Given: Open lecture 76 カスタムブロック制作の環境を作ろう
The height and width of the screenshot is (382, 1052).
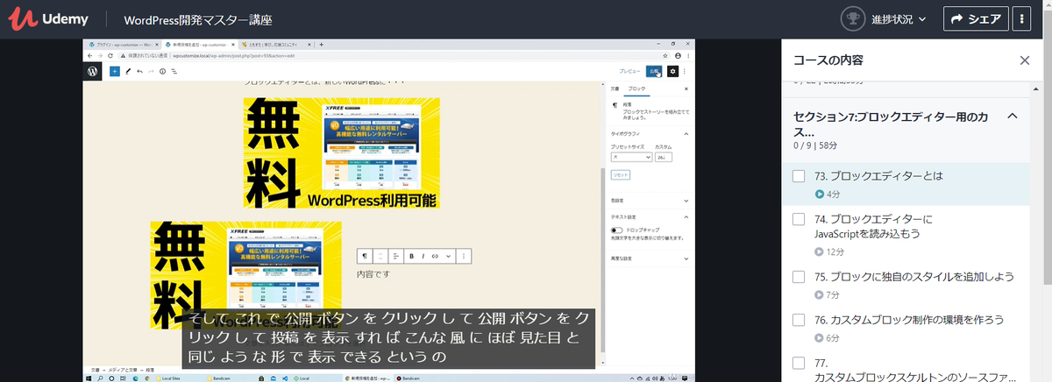Looking at the screenshot, I should coord(906,328).
